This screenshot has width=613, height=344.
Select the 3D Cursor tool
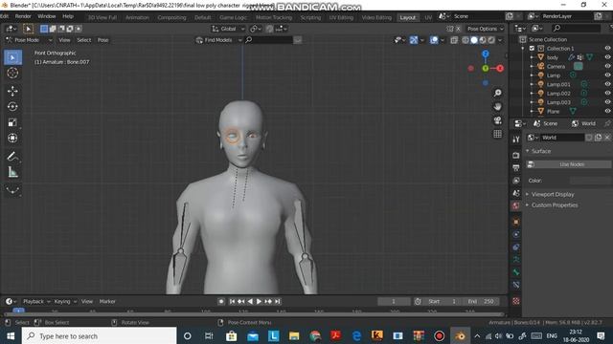point(12,73)
